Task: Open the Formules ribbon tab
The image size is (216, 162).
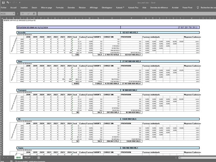Action: (x=60, y=7)
